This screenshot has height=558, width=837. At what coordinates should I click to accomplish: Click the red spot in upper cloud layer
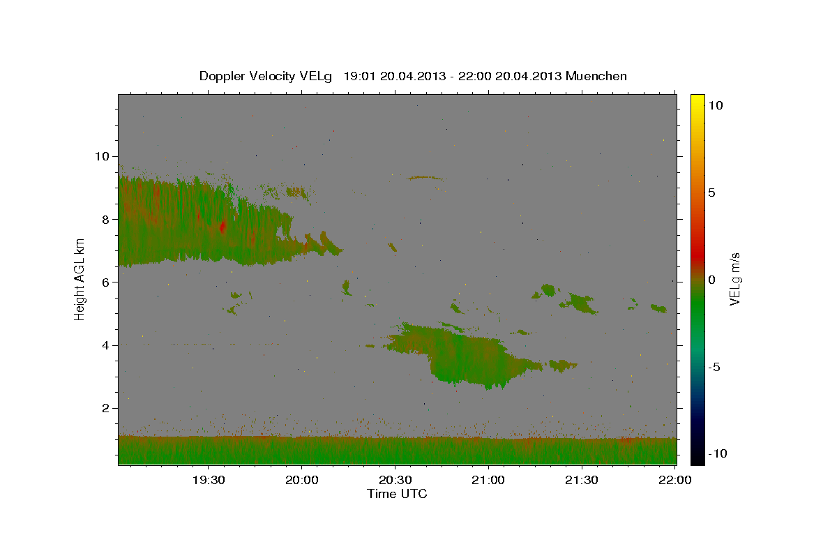click(x=223, y=227)
